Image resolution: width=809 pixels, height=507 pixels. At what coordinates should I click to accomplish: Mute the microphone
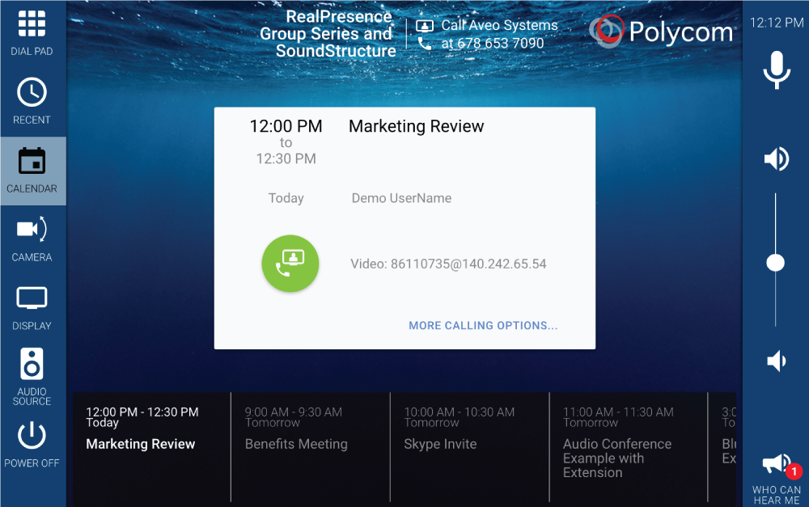coord(776,70)
